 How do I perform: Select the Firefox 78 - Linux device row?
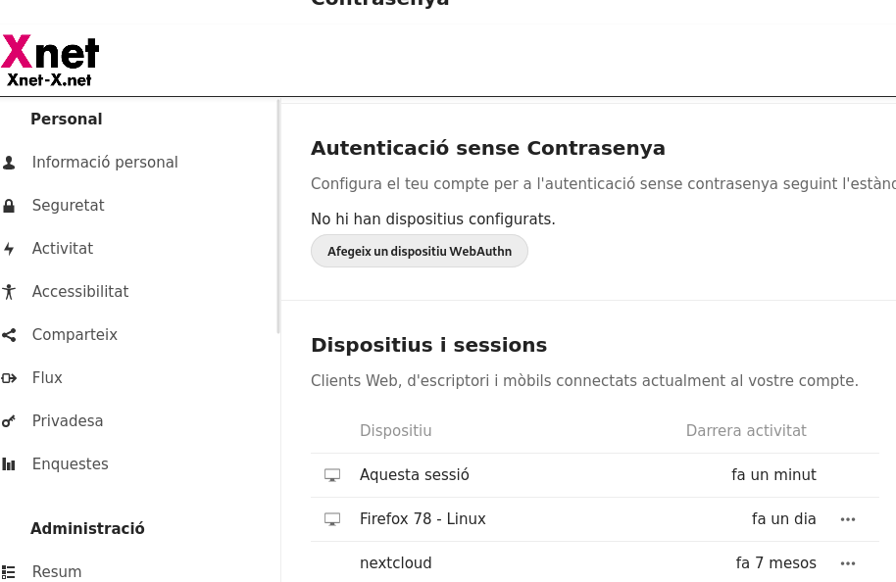click(595, 519)
